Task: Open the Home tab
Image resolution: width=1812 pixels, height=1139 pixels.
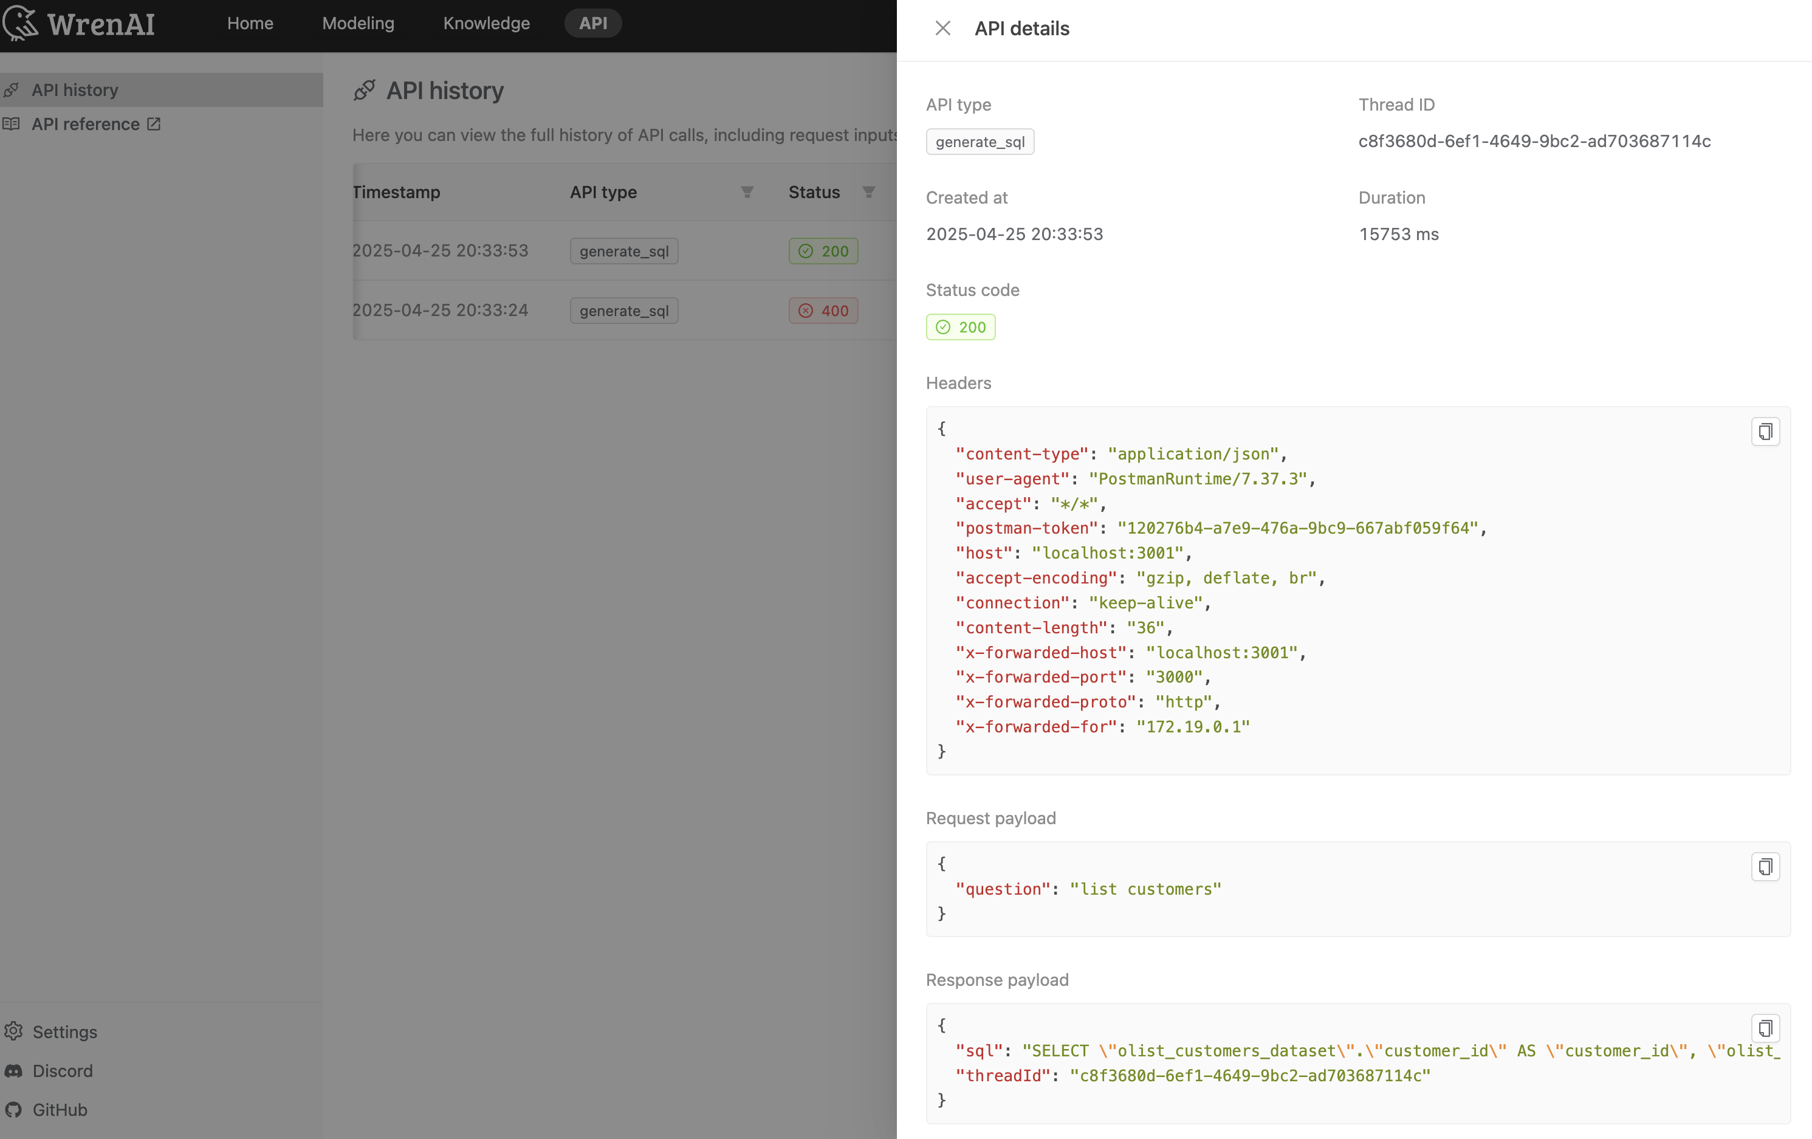Action: click(250, 23)
